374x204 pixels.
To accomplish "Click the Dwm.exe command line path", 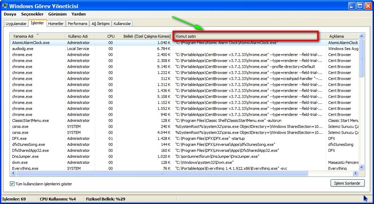I will (204, 162).
